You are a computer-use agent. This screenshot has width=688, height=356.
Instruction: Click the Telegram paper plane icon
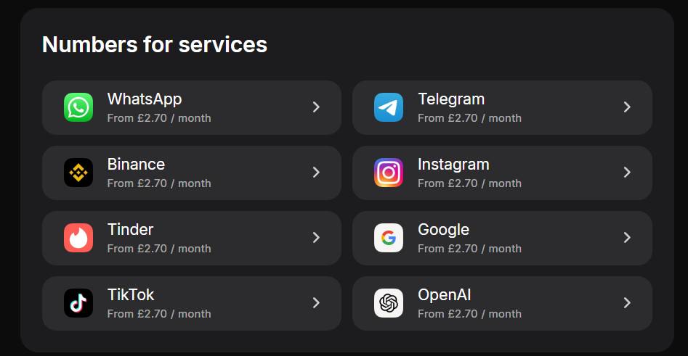pyautogui.click(x=388, y=107)
